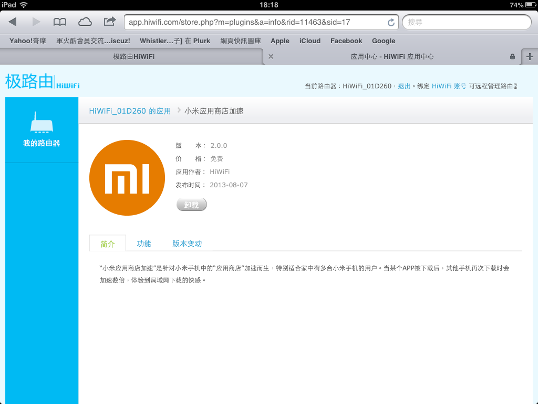Open 我的路由器 sidebar item

click(42, 130)
